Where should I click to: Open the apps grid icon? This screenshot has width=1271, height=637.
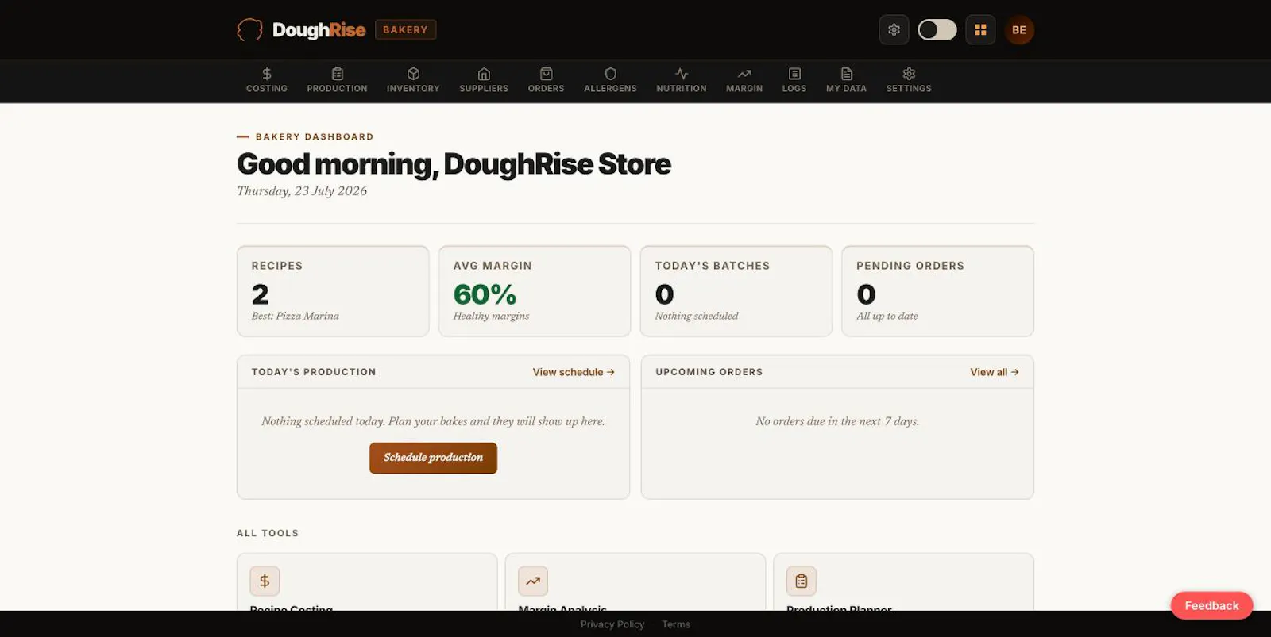tap(980, 30)
